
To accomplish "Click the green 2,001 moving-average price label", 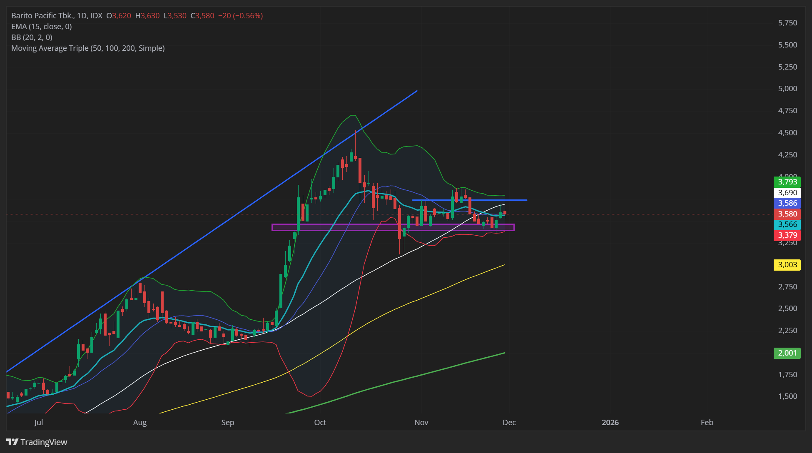I will pos(787,353).
